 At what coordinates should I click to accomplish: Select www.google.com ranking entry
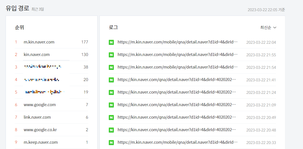(x=40, y=105)
